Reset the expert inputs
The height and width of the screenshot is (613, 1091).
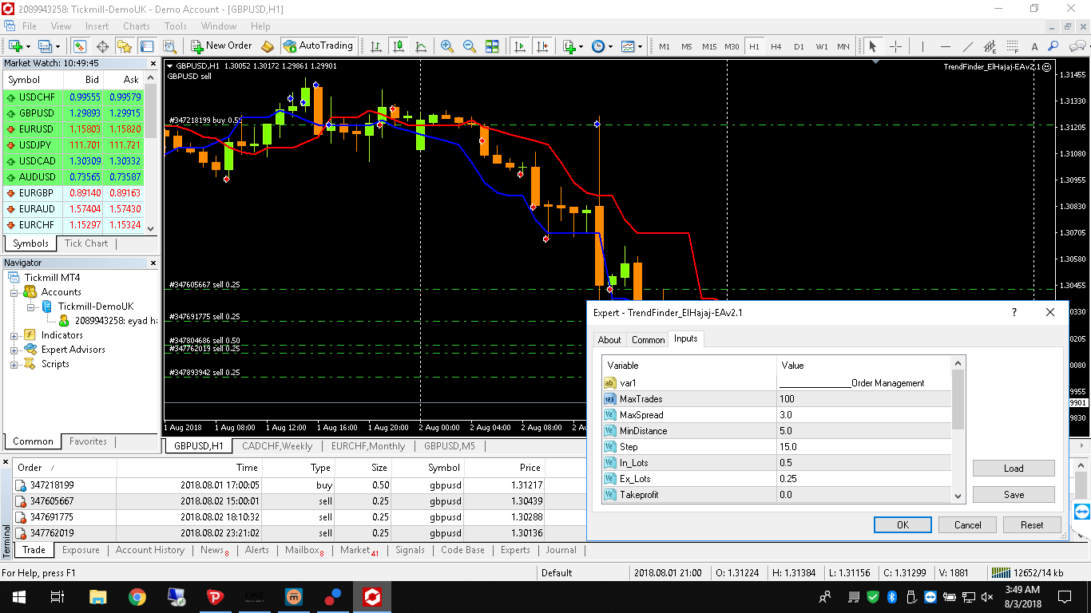(x=1032, y=525)
